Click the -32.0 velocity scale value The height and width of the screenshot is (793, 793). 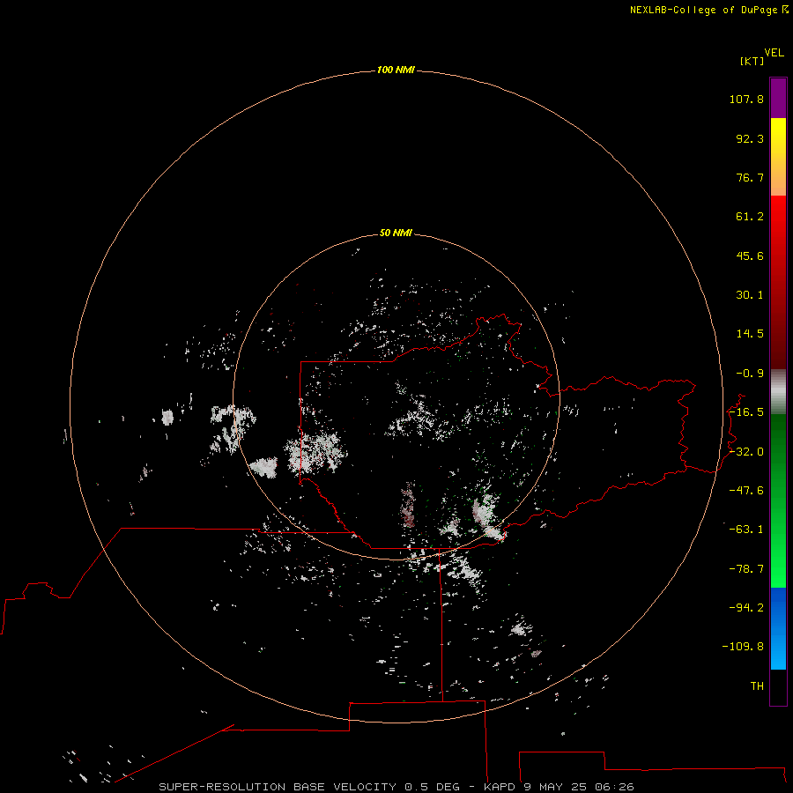[x=746, y=452]
